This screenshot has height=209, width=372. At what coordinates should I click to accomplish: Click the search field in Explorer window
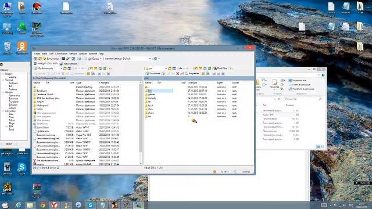[x=303, y=99]
